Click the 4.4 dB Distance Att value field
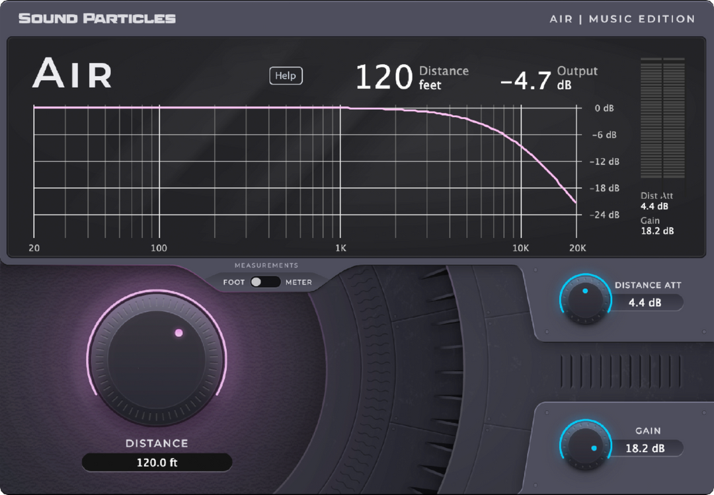The width and height of the screenshot is (714, 495). 645,303
